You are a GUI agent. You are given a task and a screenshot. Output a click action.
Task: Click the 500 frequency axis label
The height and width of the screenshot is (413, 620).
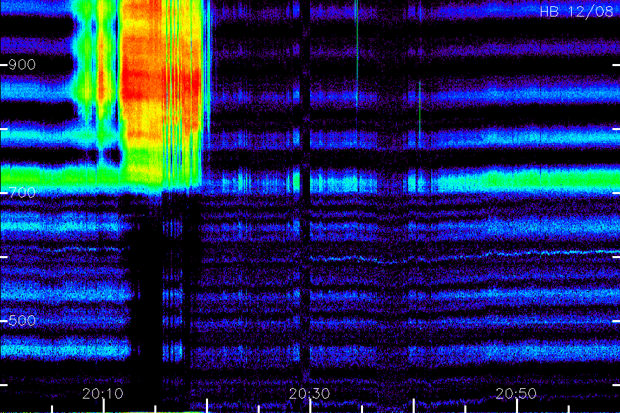coord(22,321)
